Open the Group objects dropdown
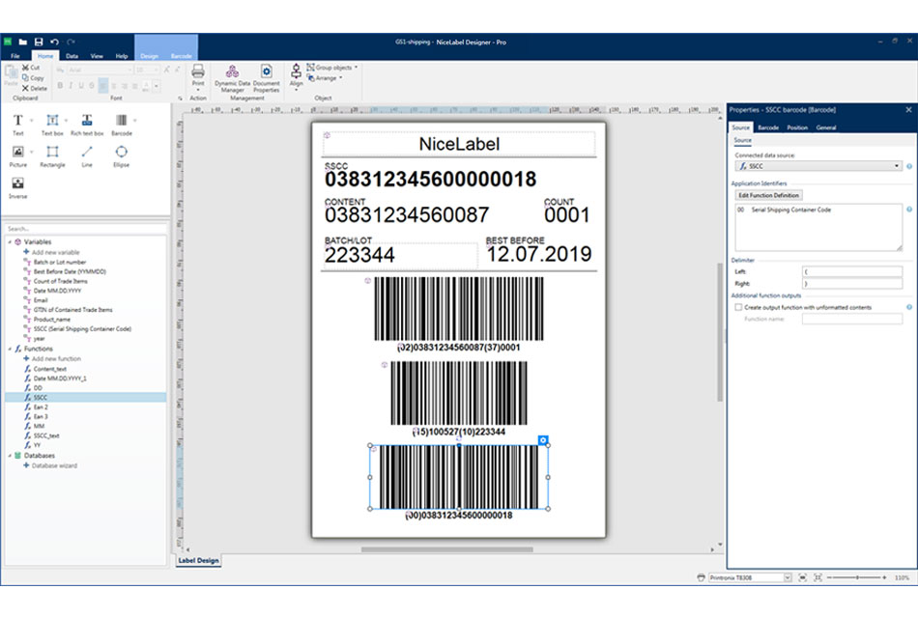918x617 pixels. pyautogui.click(x=332, y=68)
